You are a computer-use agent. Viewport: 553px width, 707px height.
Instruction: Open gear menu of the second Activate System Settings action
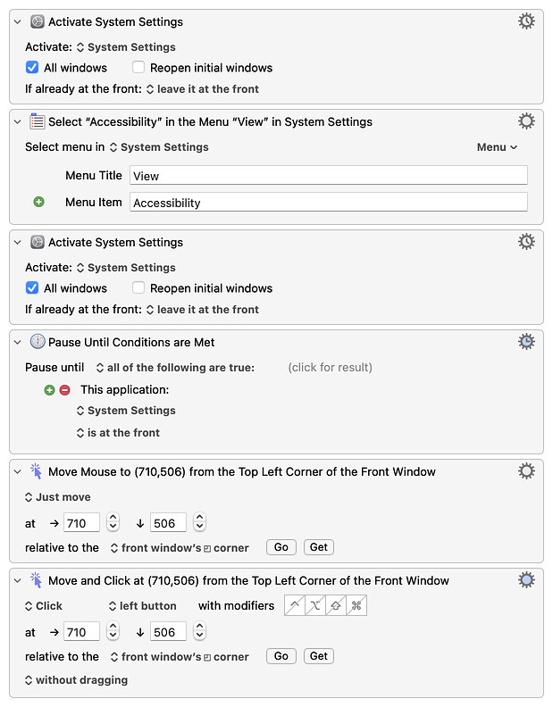pyautogui.click(x=526, y=242)
